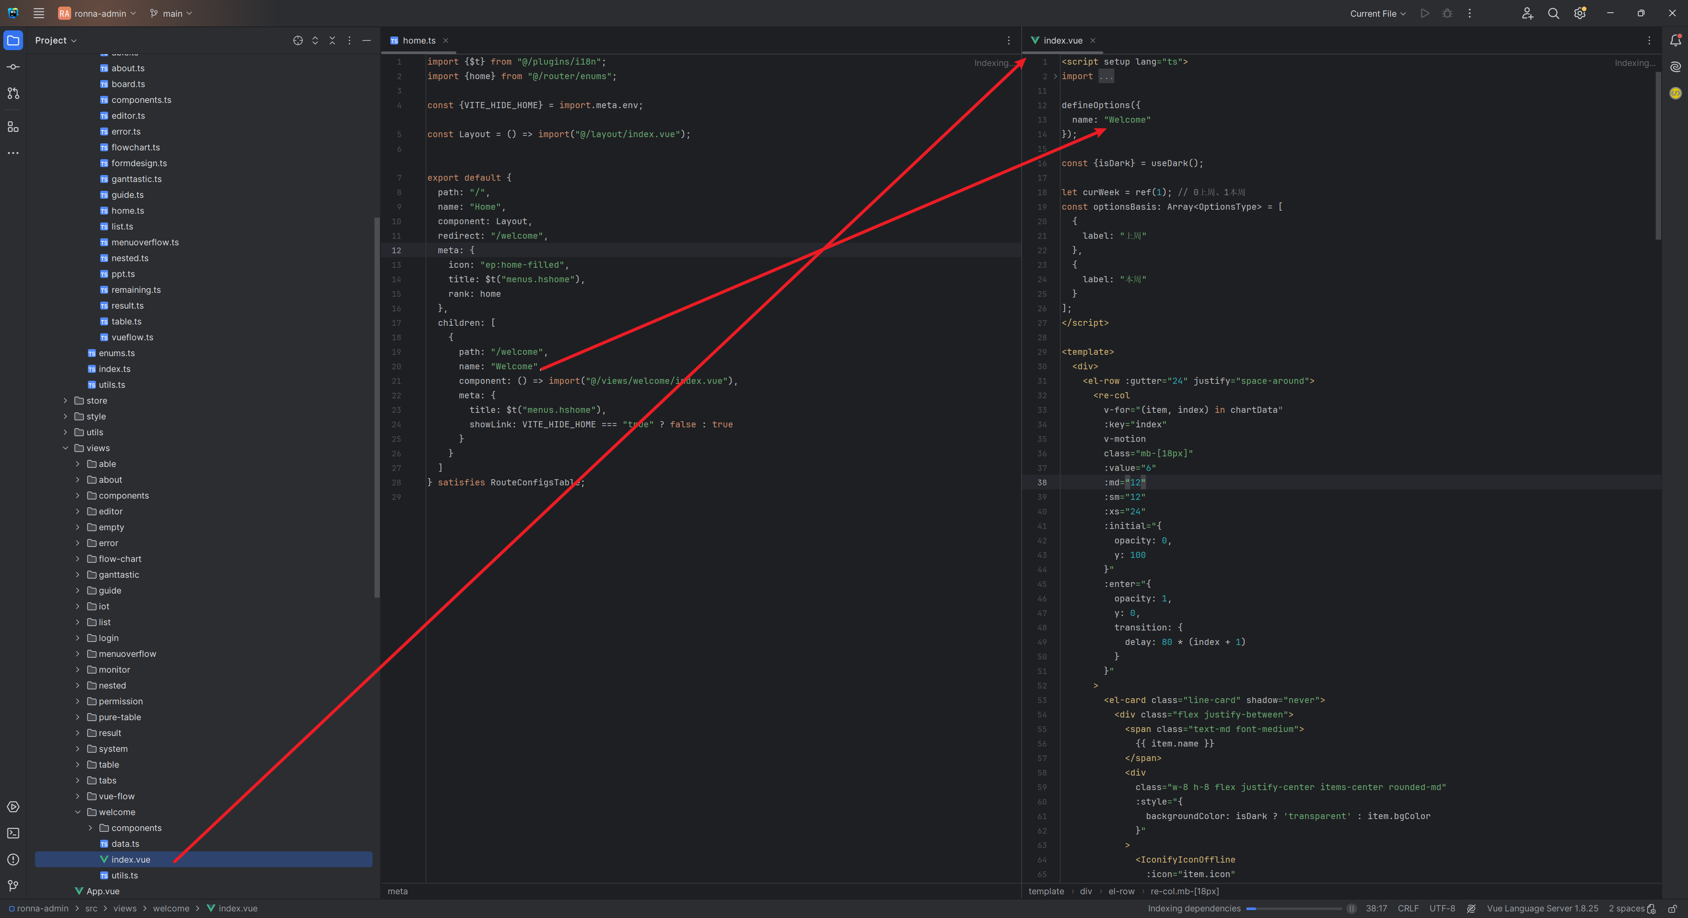This screenshot has width=1688, height=918.
Task: Run the current file
Action: 1425,13
